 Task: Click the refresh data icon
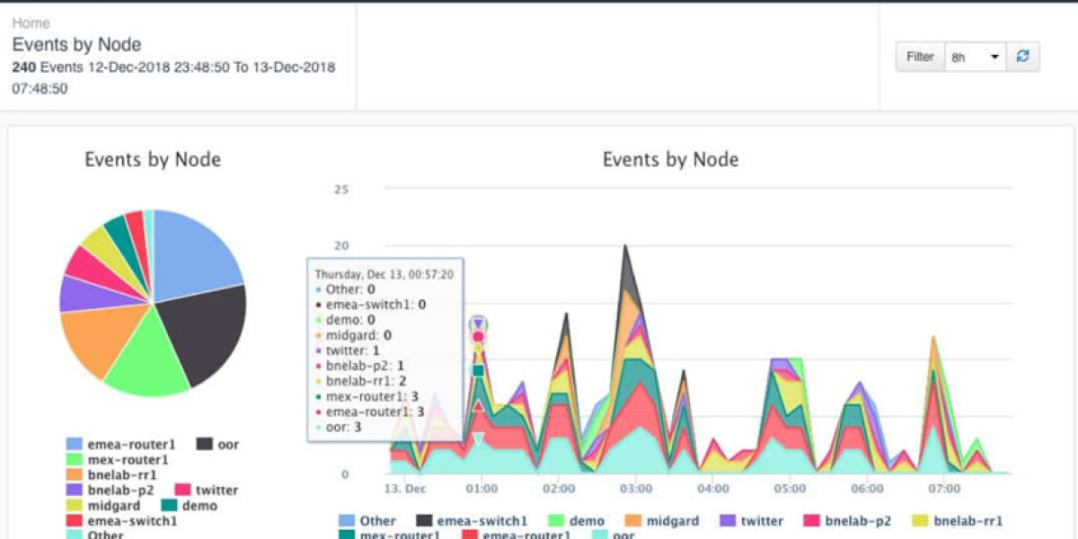click(x=1023, y=56)
